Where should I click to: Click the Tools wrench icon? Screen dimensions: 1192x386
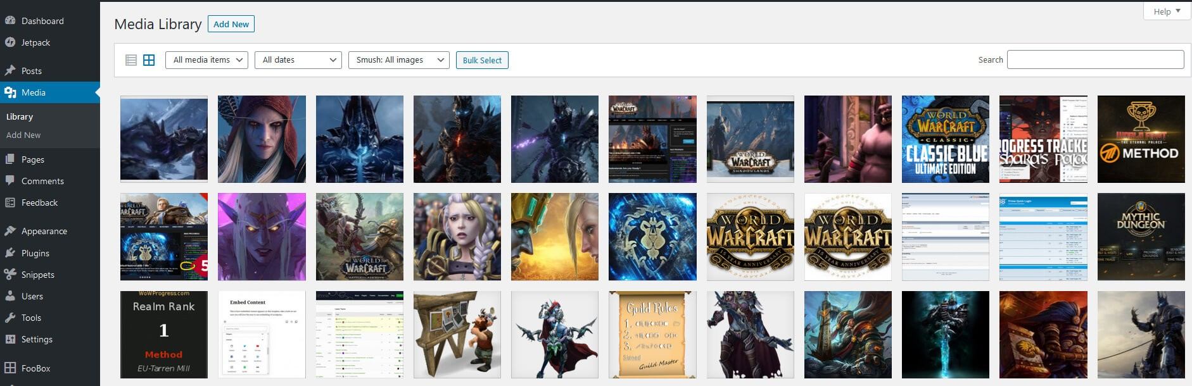point(10,318)
